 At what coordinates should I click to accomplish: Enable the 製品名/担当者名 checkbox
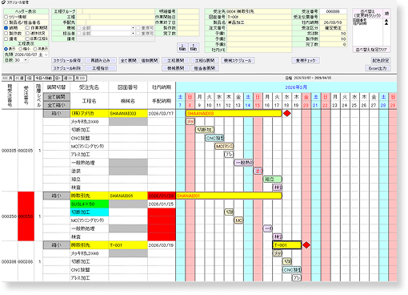(x=6, y=22)
